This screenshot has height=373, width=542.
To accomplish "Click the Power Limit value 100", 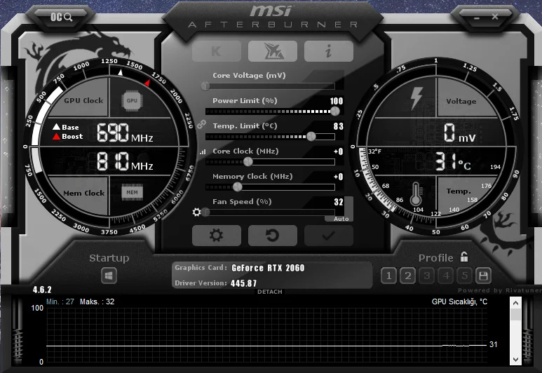I will pyautogui.click(x=337, y=101).
